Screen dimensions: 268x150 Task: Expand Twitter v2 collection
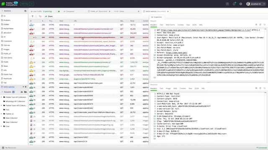click(x=1, y=114)
